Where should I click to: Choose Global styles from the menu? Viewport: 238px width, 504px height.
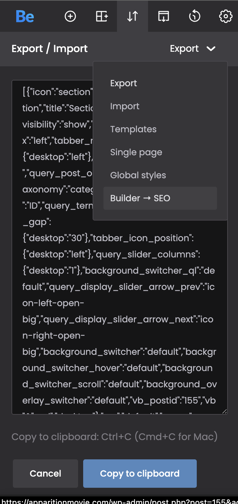pyautogui.click(x=138, y=175)
